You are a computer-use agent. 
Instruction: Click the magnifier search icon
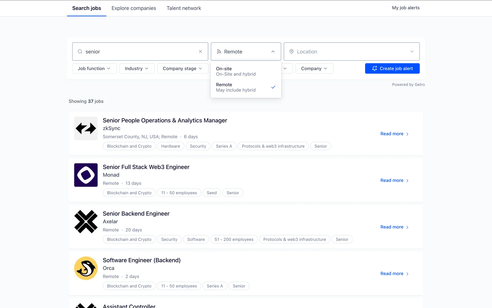point(80,52)
